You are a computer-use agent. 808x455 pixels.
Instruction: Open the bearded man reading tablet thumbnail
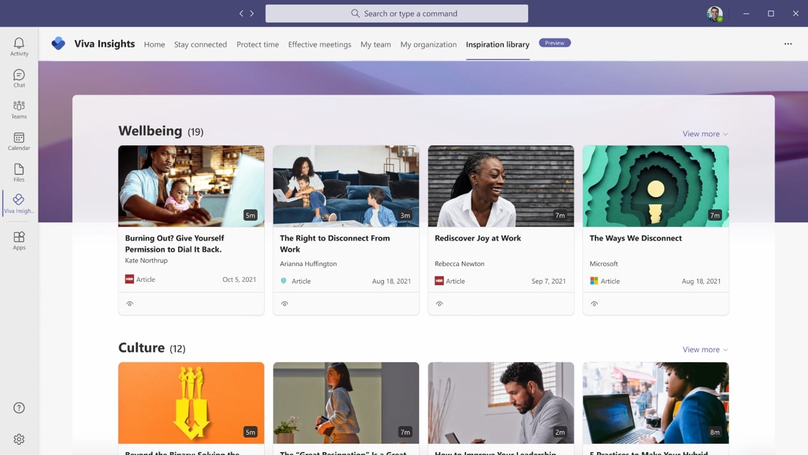click(501, 403)
